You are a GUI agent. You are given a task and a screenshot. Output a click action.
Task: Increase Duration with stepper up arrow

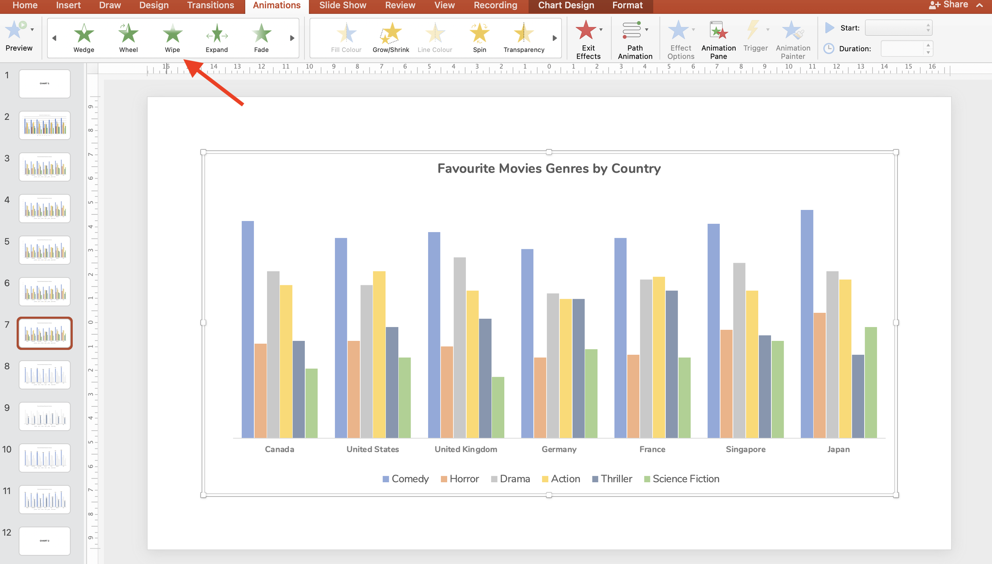pos(928,45)
